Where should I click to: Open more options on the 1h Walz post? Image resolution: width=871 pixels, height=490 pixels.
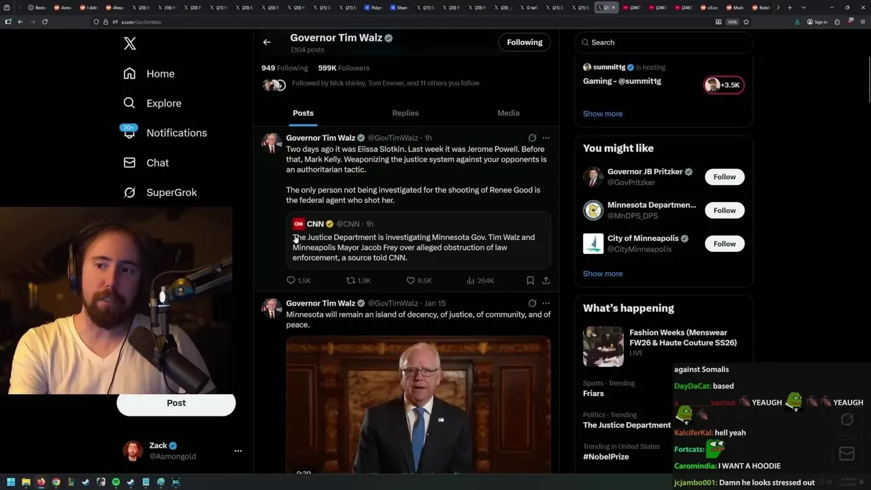[546, 138]
